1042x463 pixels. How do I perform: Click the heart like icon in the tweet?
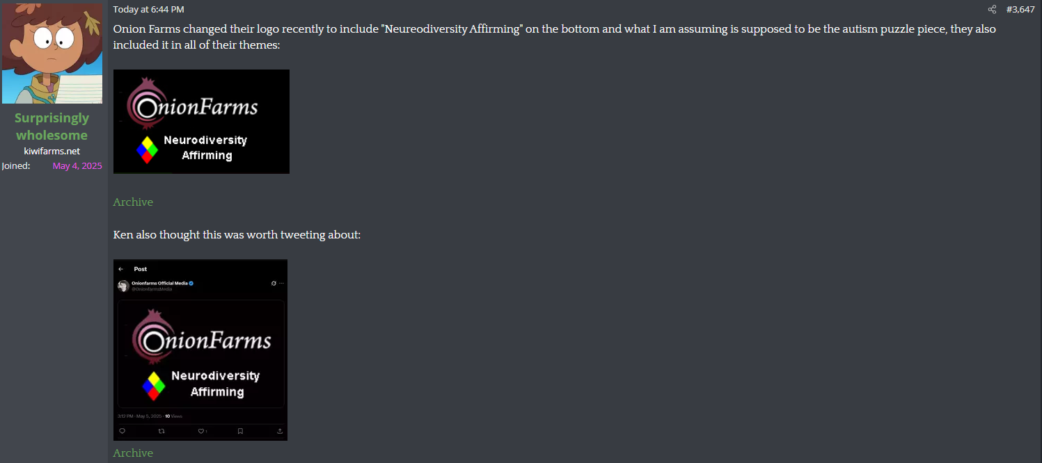click(201, 431)
